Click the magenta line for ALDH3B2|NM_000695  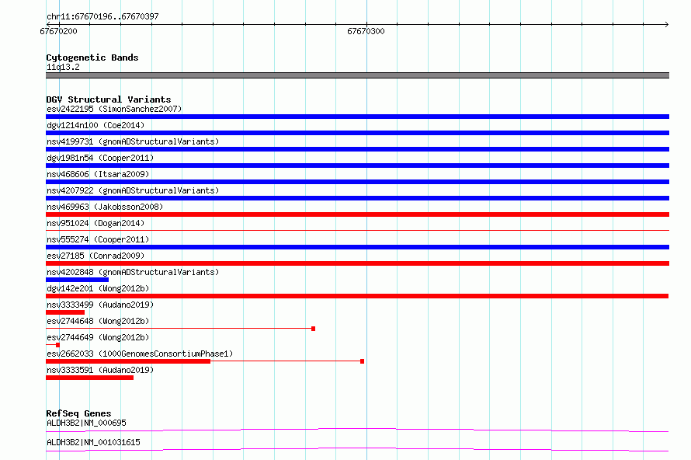[357, 430]
